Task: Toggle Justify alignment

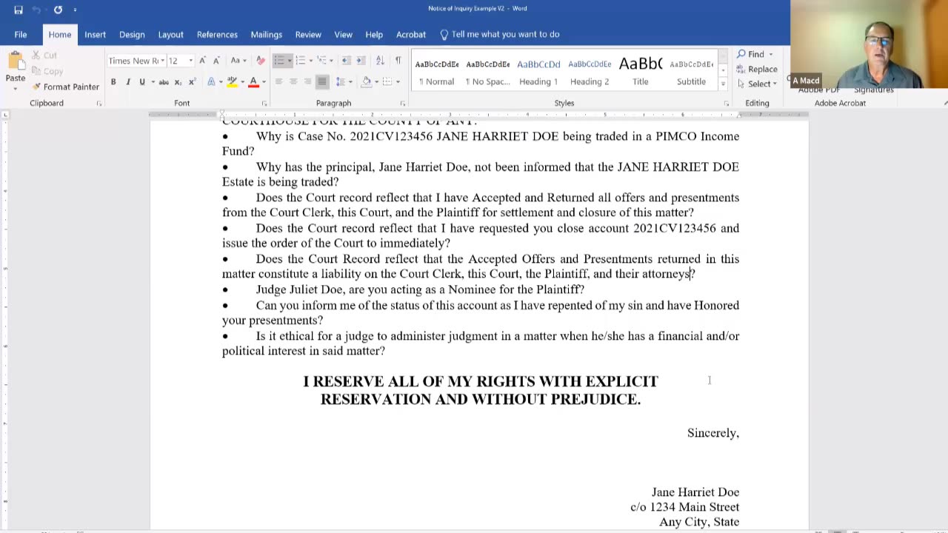Action: click(322, 81)
